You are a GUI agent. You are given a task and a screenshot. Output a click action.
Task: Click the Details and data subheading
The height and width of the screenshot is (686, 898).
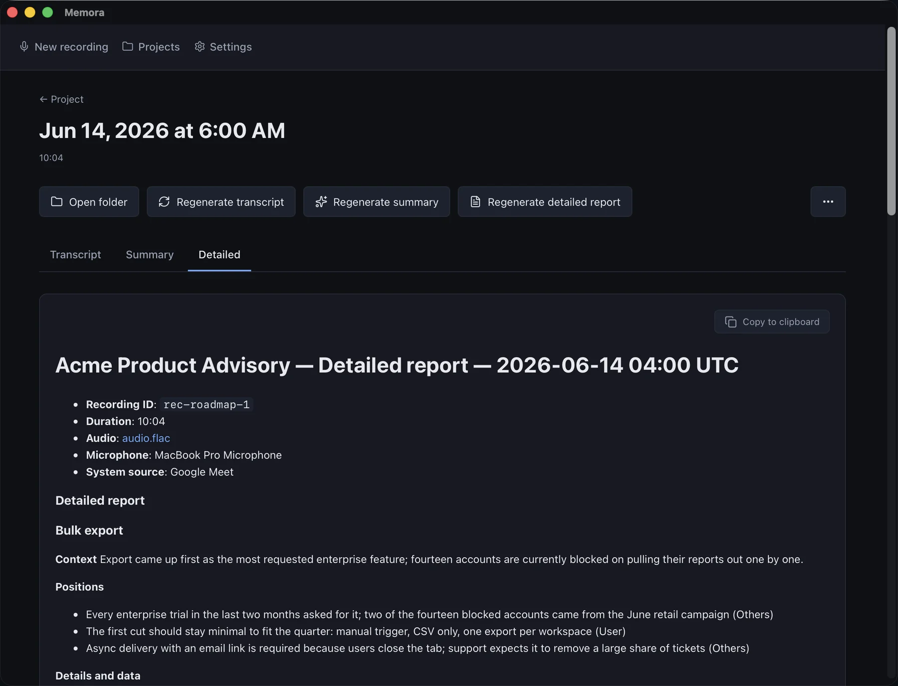(98, 676)
